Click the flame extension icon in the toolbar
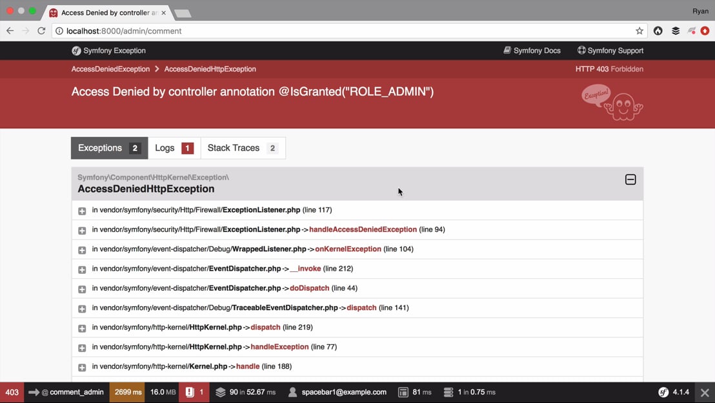Image resolution: width=715 pixels, height=403 pixels. [658, 31]
